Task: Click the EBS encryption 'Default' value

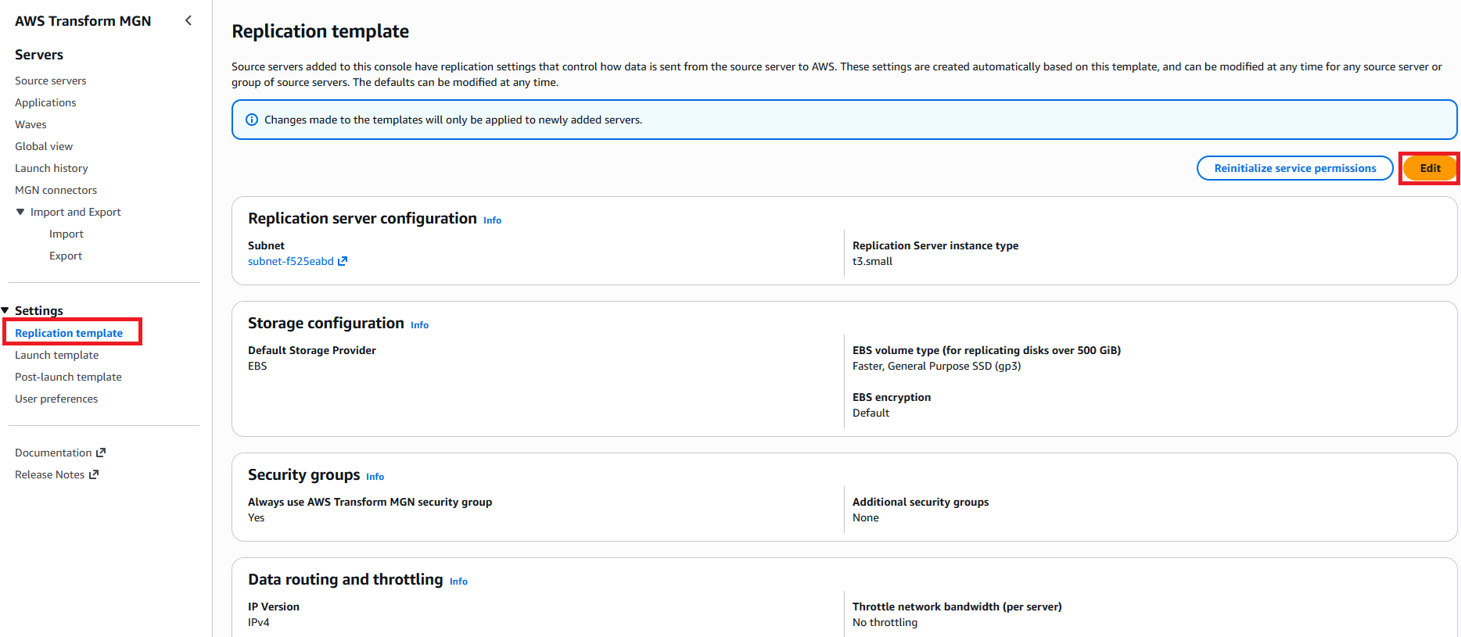Action: [871, 413]
